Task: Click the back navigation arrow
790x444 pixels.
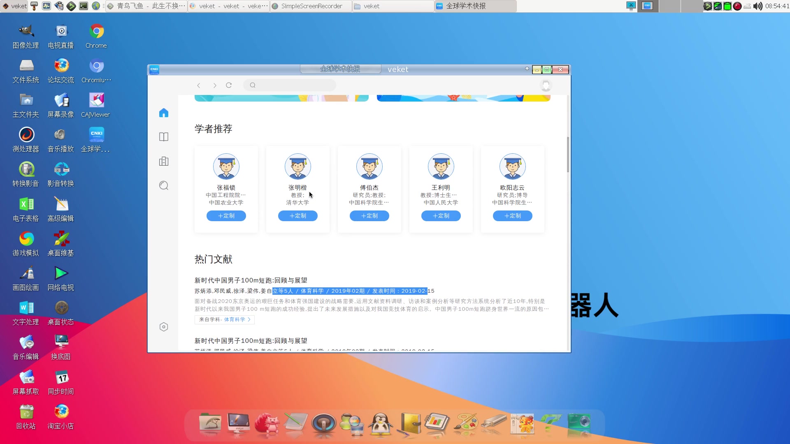Action: coord(199,85)
